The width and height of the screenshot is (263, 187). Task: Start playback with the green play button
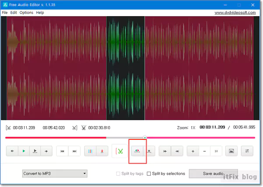pyautogui.click(x=24, y=151)
